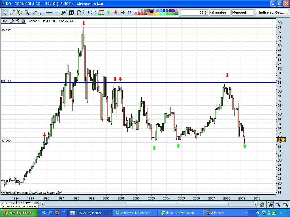Image resolution: width=290 pixels, height=217 pixels.
Task: Click the yellow 39,10 current price tag
Action: [282, 140]
